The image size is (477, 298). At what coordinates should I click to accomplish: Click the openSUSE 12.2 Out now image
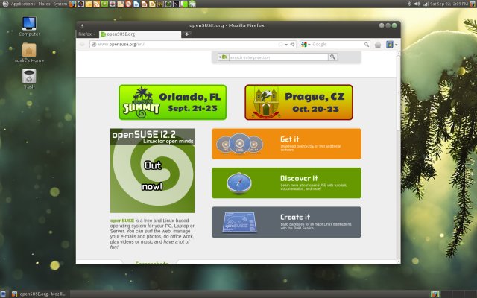tap(152, 171)
